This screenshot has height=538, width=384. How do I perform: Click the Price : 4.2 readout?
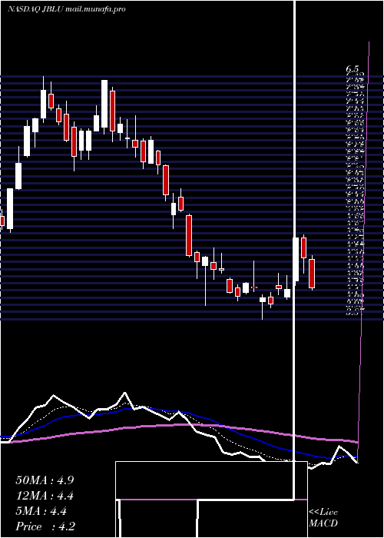pyautogui.click(x=45, y=526)
